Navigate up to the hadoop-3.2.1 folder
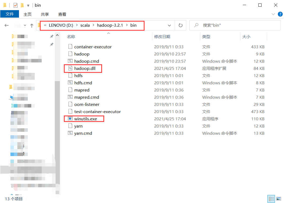284x203 pixels. (31, 25)
